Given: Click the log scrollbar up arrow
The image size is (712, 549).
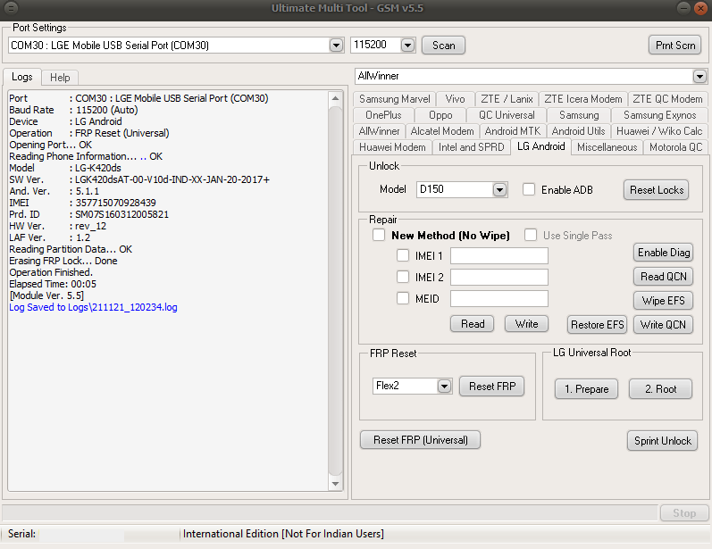Looking at the screenshot, I should coord(335,98).
